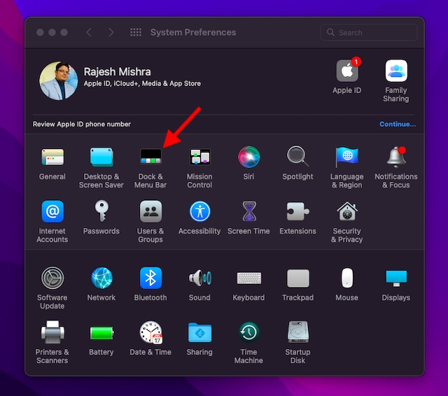Open Family Sharing settings
The width and height of the screenshot is (448, 396).
[396, 71]
